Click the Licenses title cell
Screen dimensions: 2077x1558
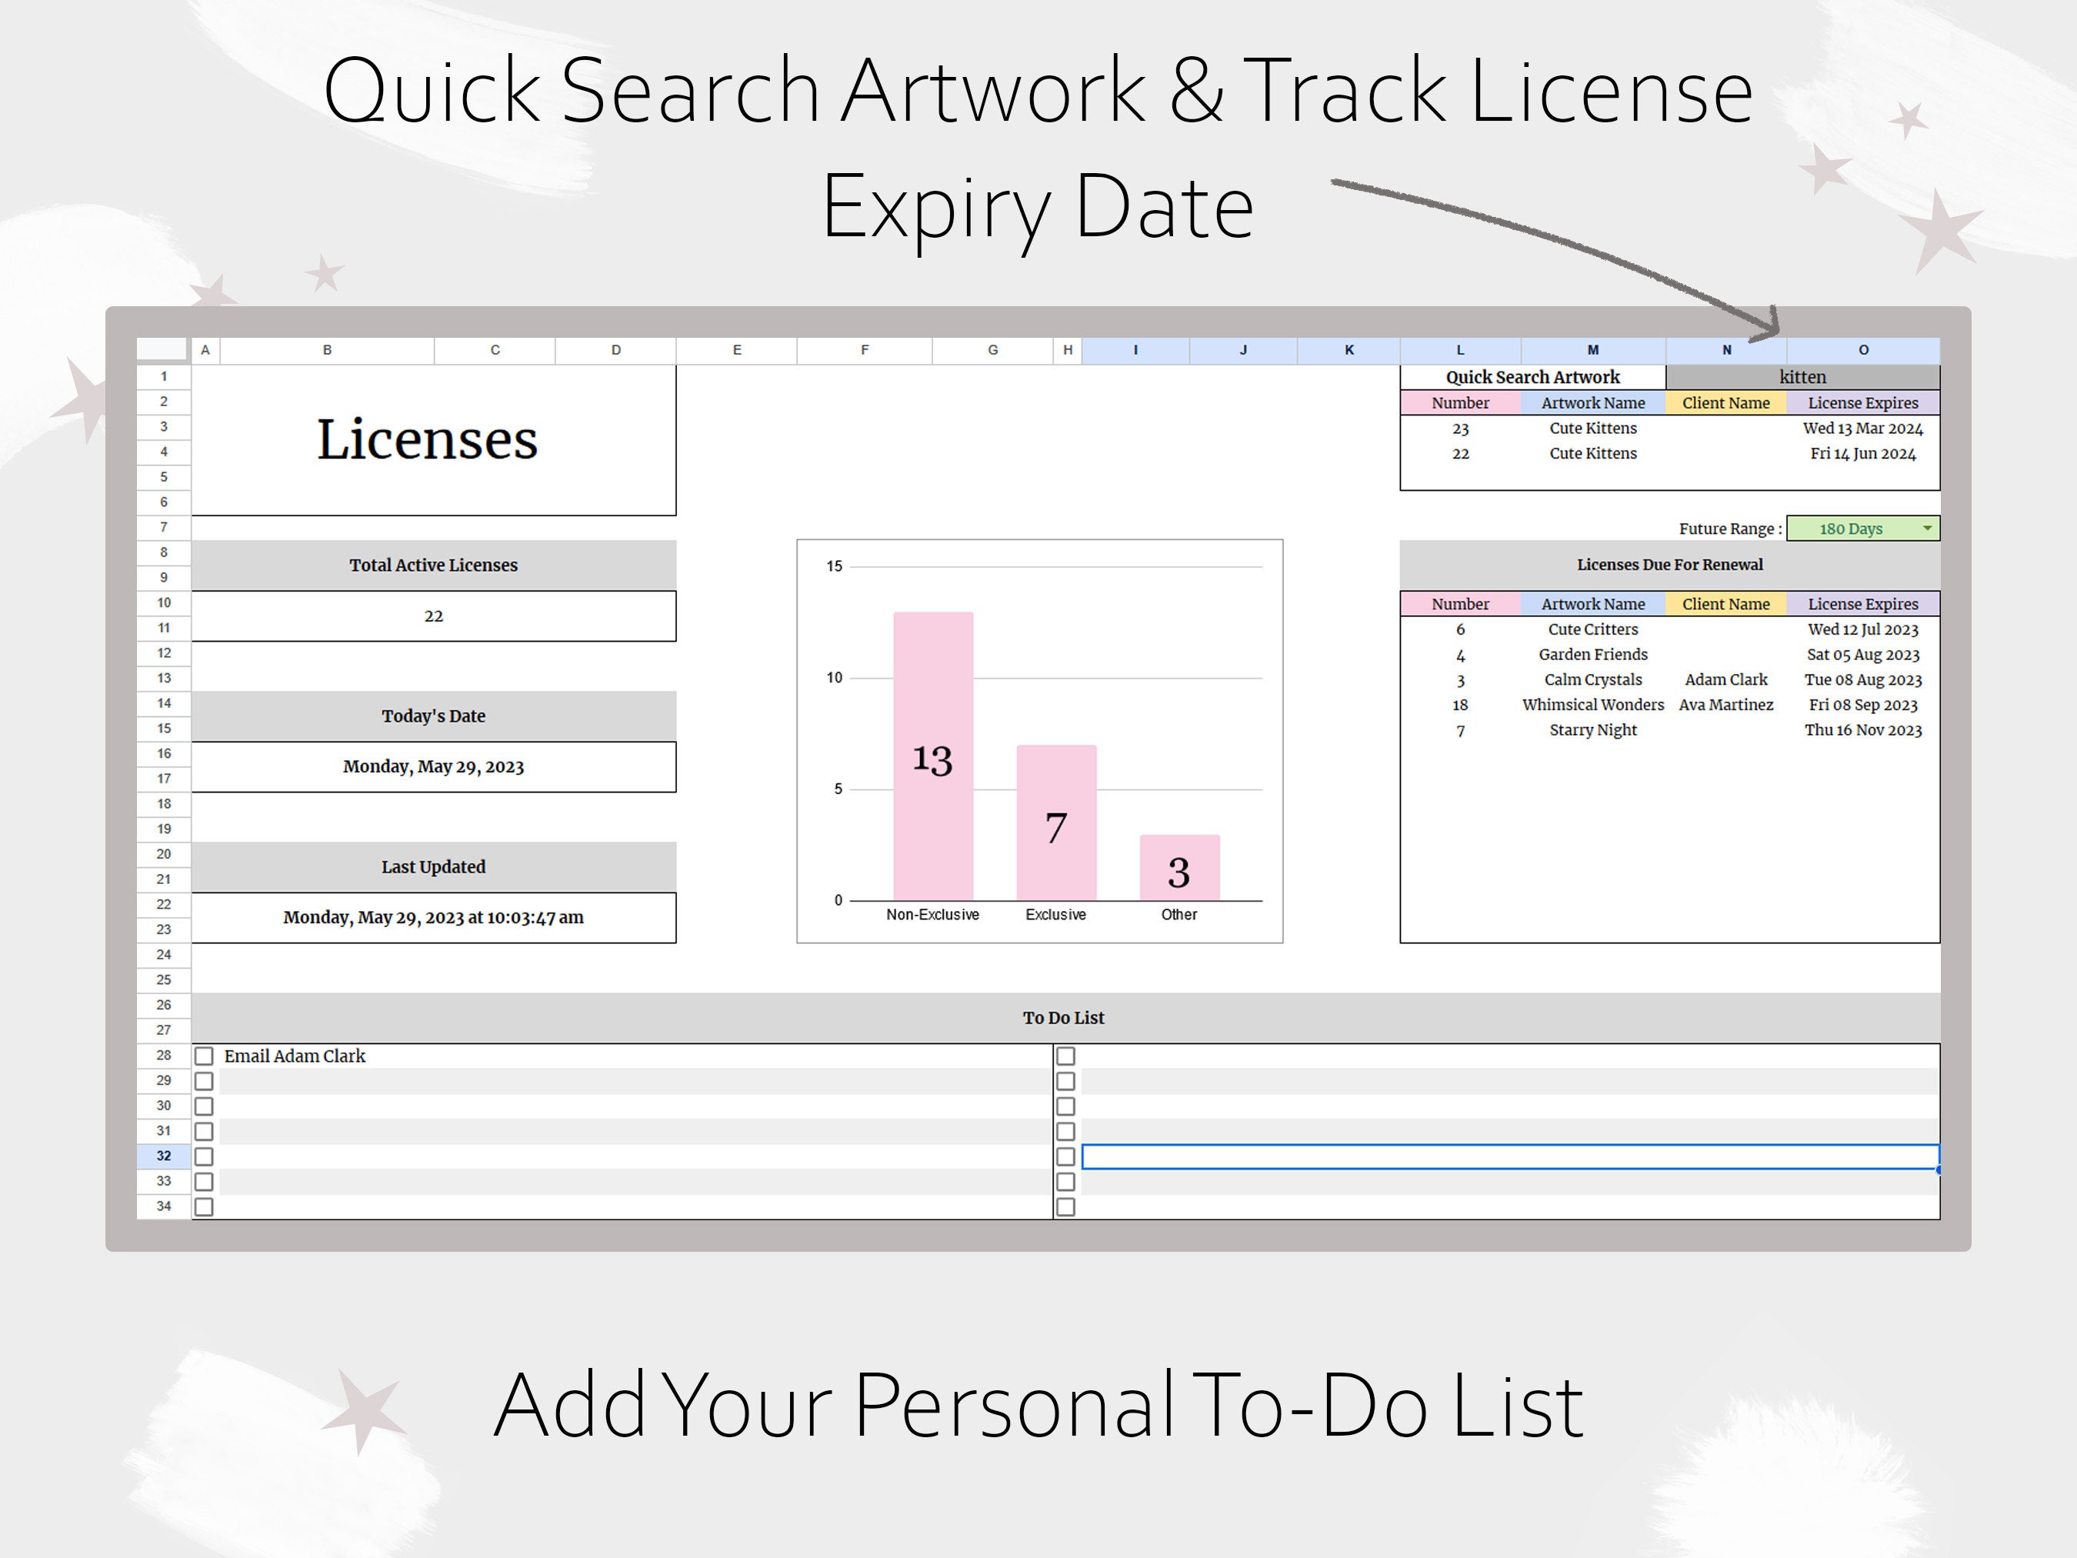pyautogui.click(x=428, y=439)
